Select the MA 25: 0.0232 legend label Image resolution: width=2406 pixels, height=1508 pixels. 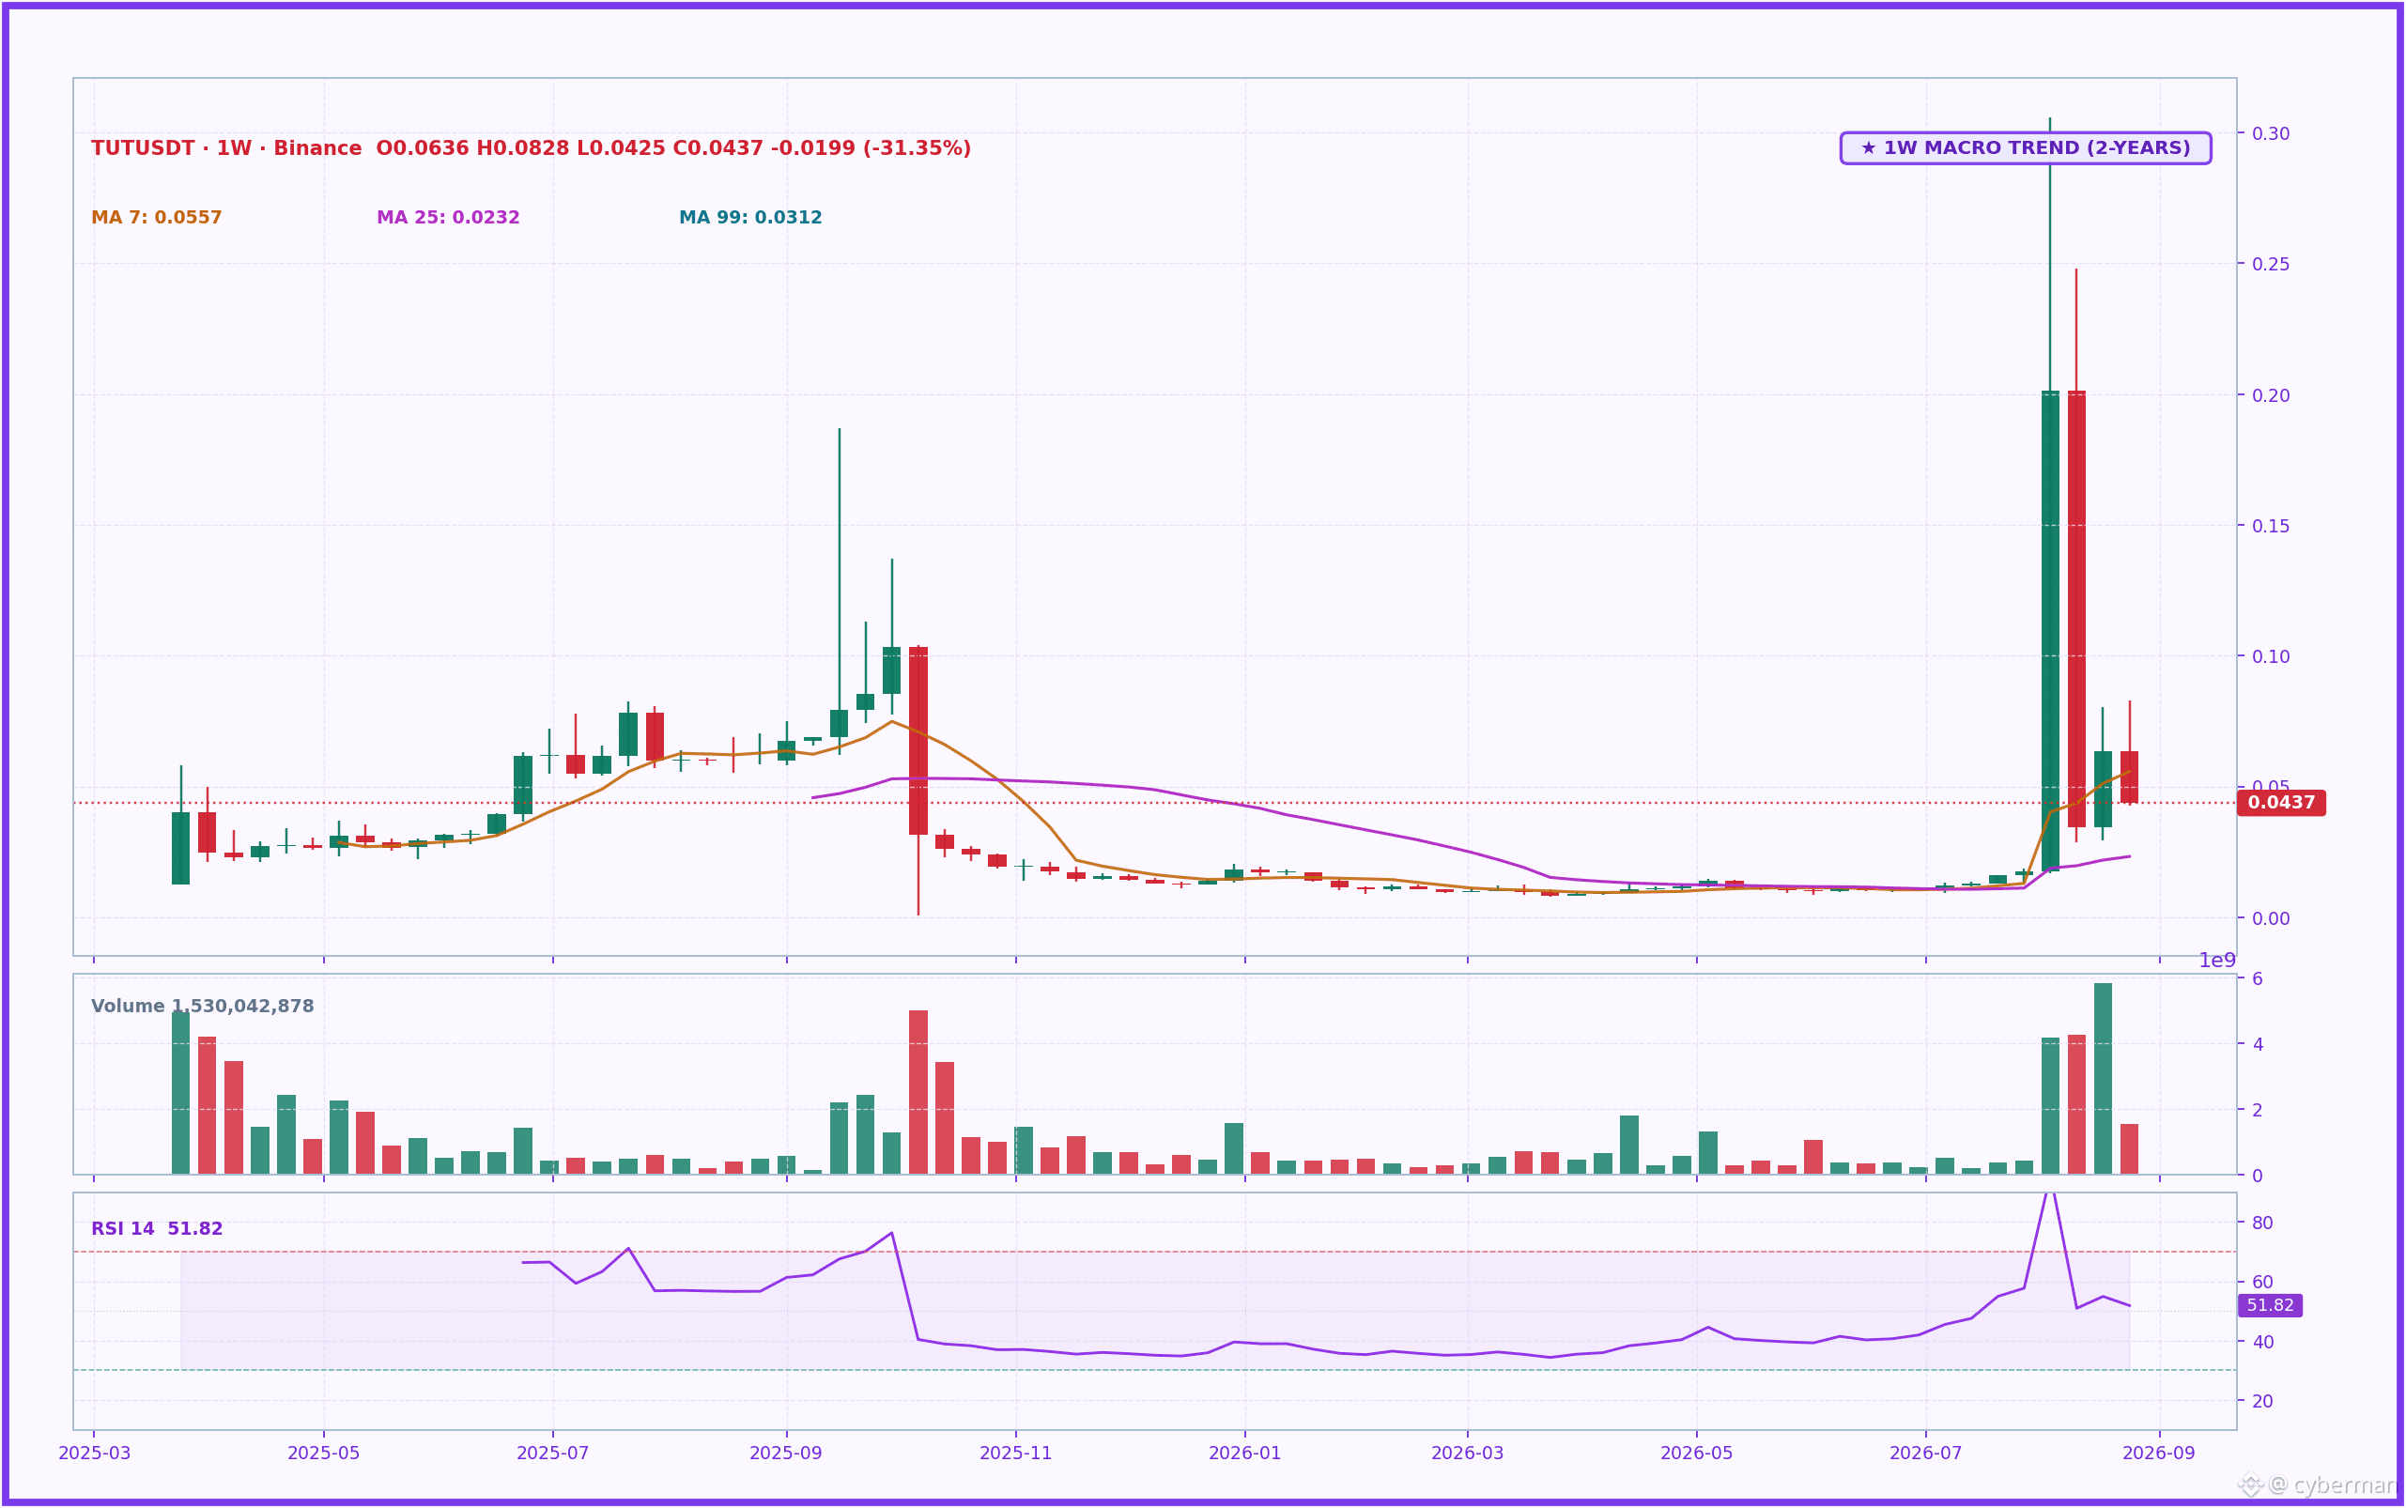[448, 218]
